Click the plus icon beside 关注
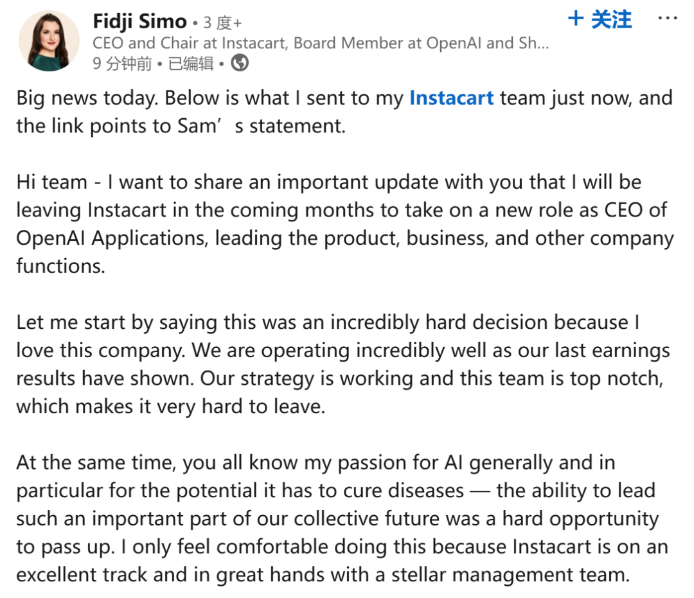 [576, 19]
